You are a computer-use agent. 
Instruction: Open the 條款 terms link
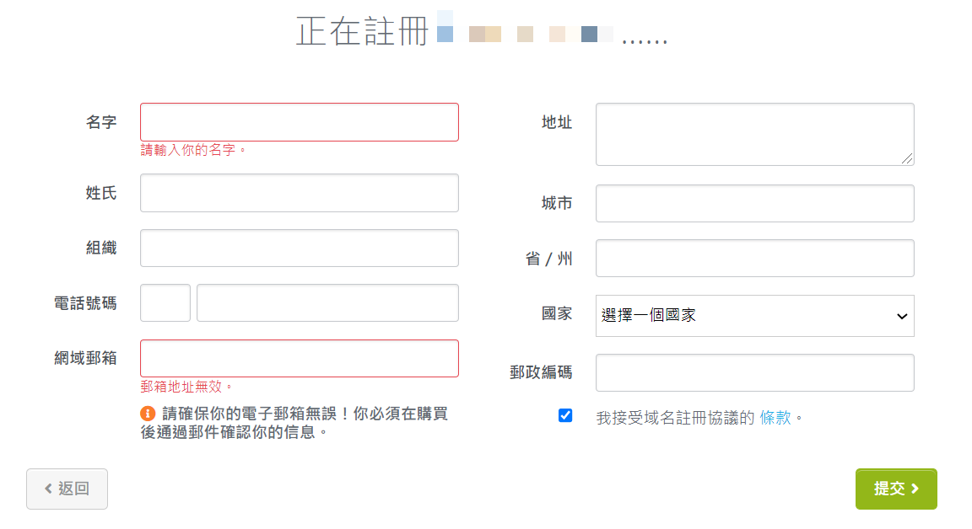[x=775, y=418]
